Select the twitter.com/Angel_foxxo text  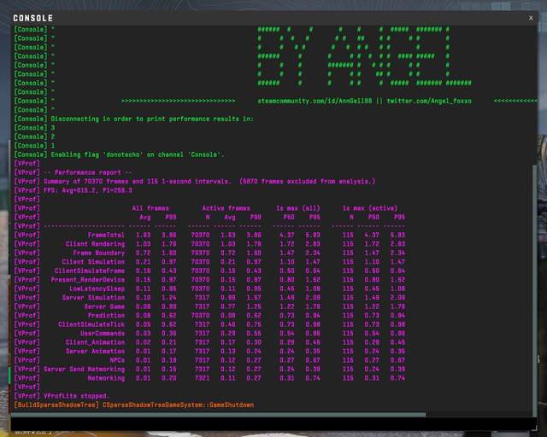tap(429, 101)
